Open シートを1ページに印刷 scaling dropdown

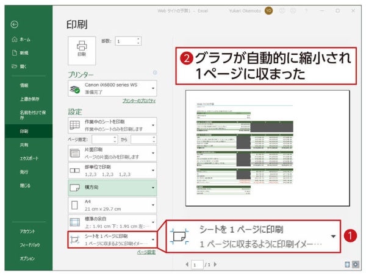[x=112, y=239]
